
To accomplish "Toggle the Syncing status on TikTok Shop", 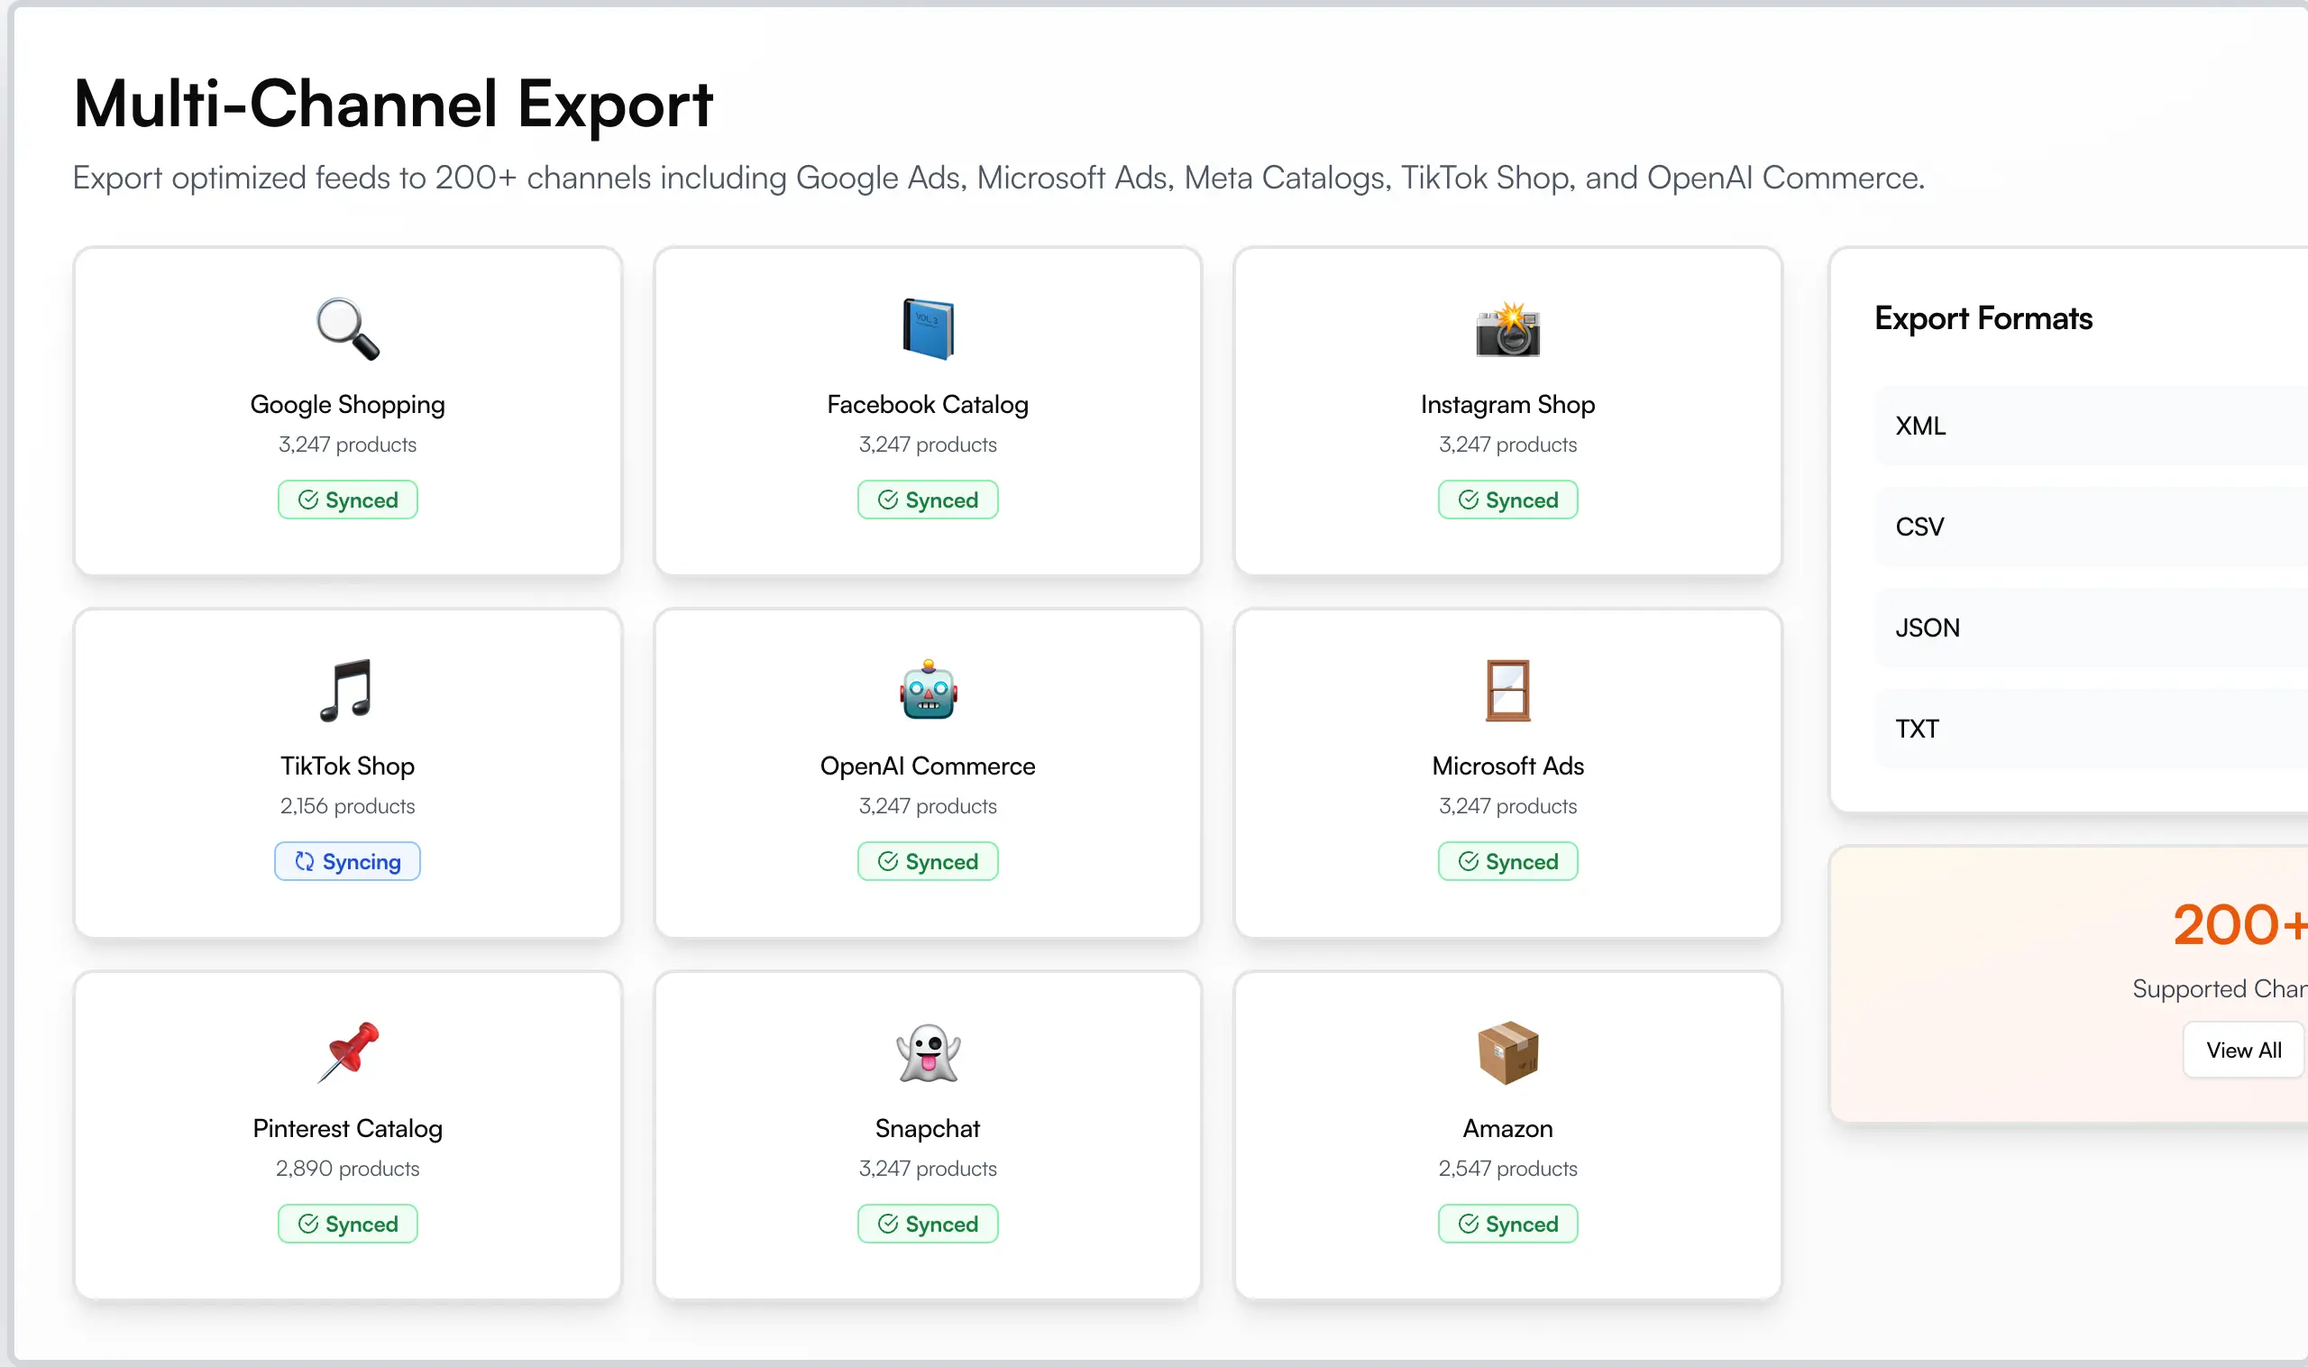I will click(x=347, y=861).
